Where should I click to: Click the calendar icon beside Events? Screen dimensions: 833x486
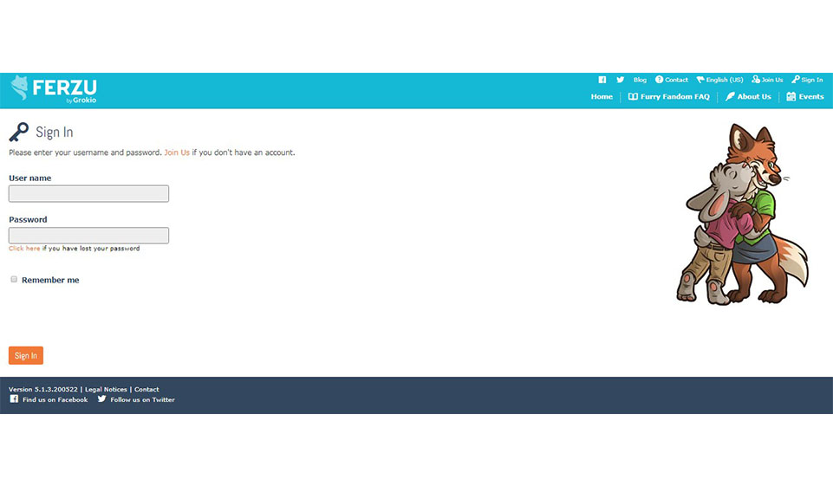(x=791, y=97)
